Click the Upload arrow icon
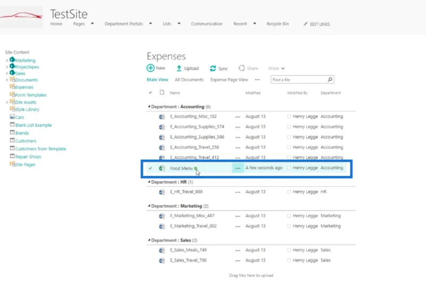 coord(179,69)
